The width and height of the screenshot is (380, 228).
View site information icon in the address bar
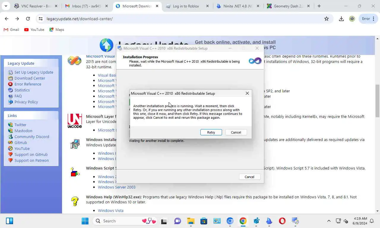(x=41, y=19)
